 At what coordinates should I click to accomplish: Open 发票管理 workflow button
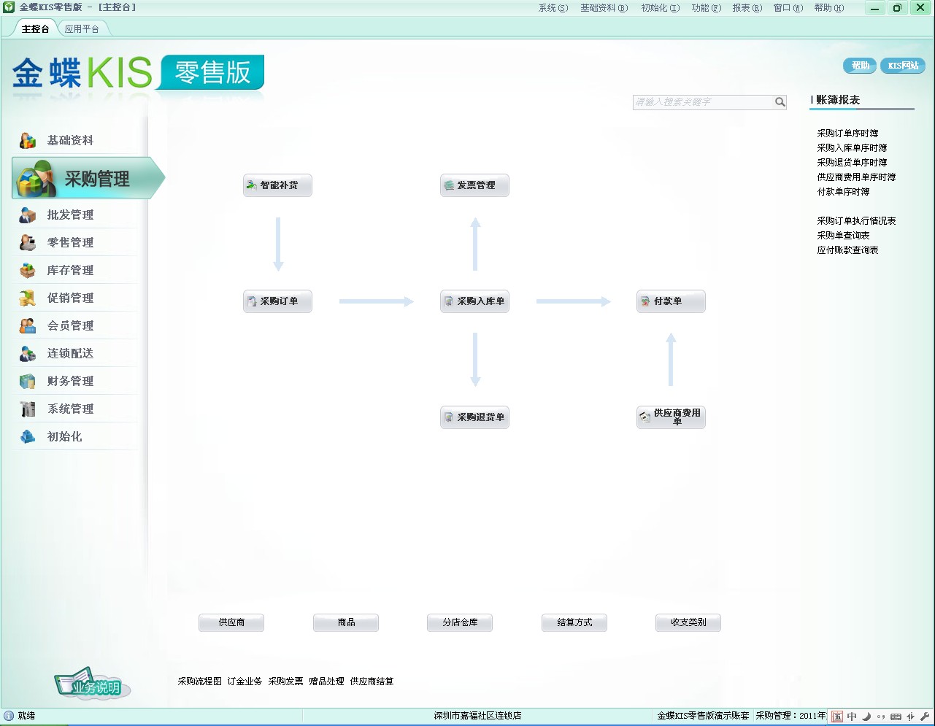474,185
